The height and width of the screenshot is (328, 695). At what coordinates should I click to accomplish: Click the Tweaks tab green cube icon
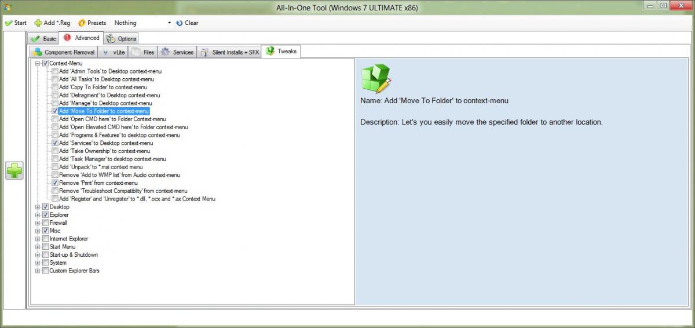[270, 51]
